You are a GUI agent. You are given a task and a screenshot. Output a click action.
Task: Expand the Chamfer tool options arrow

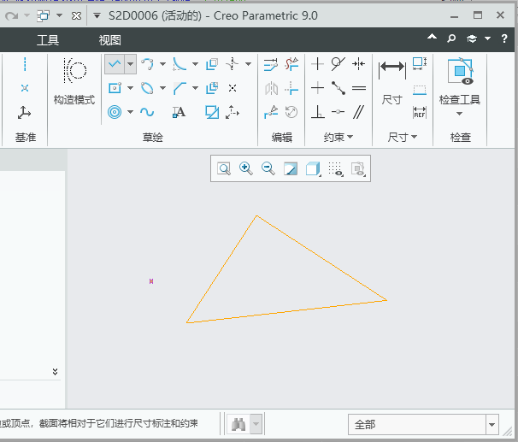pyautogui.click(x=195, y=88)
